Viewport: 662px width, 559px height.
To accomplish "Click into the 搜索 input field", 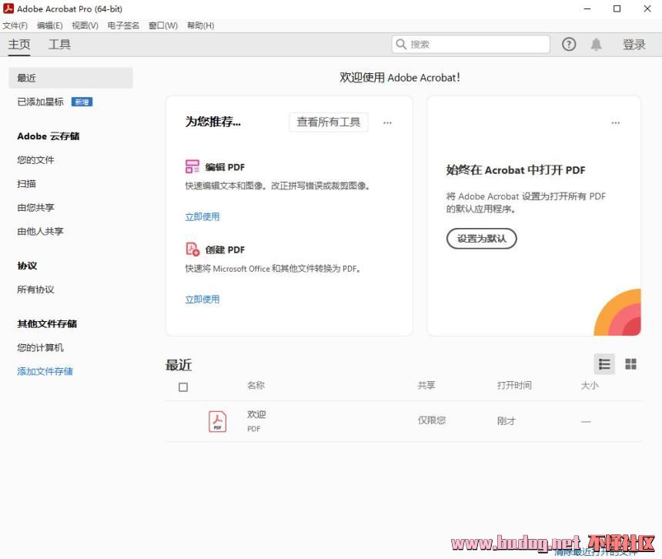I will (471, 45).
